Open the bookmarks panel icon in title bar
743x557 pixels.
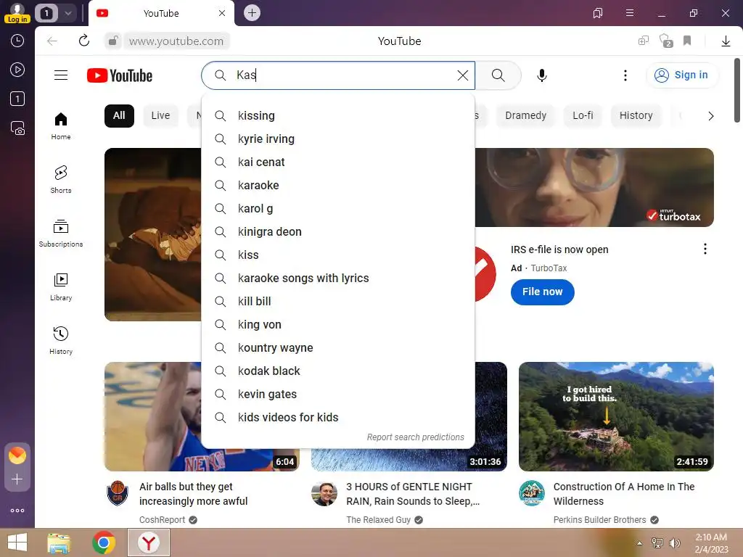[598, 13]
